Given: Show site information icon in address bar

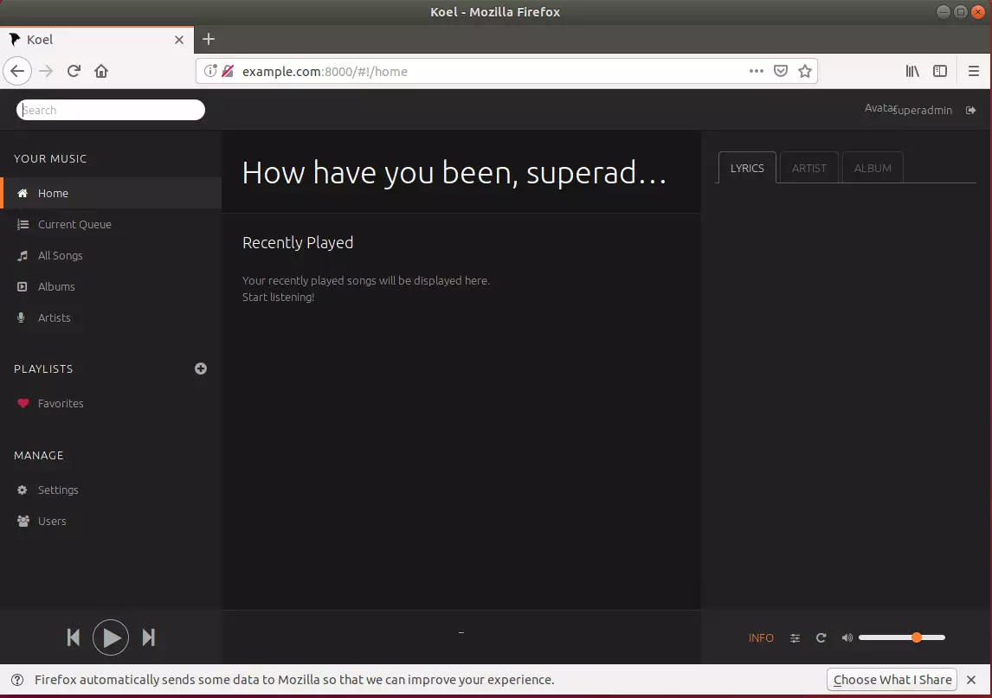Looking at the screenshot, I should pyautogui.click(x=210, y=71).
